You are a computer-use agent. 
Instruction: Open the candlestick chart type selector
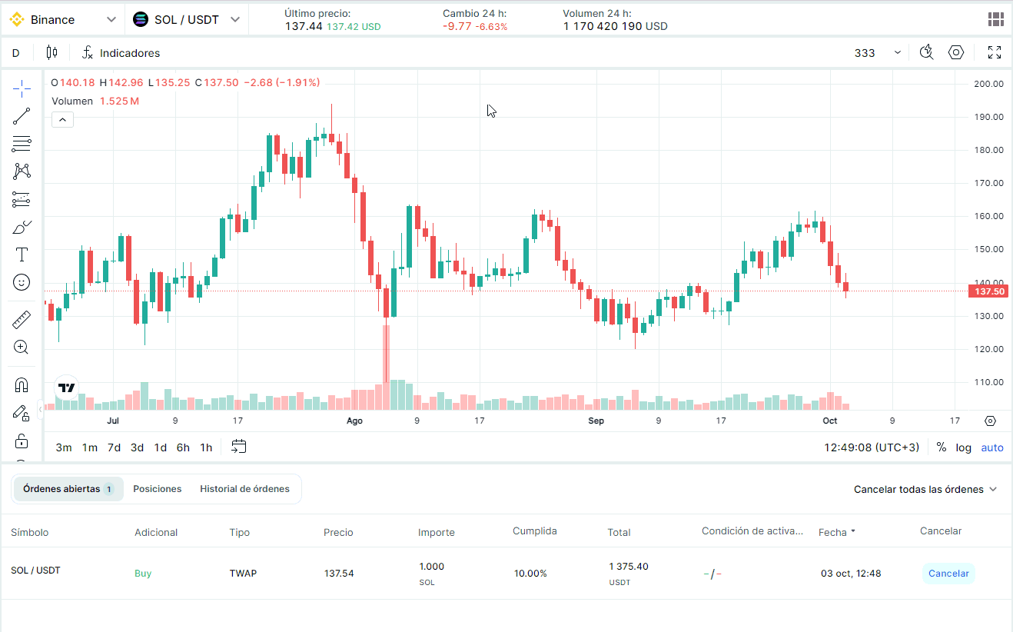click(x=51, y=53)
